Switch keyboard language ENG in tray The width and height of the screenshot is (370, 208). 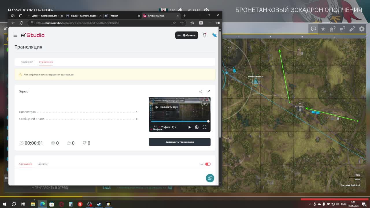(x=343, y=204)
